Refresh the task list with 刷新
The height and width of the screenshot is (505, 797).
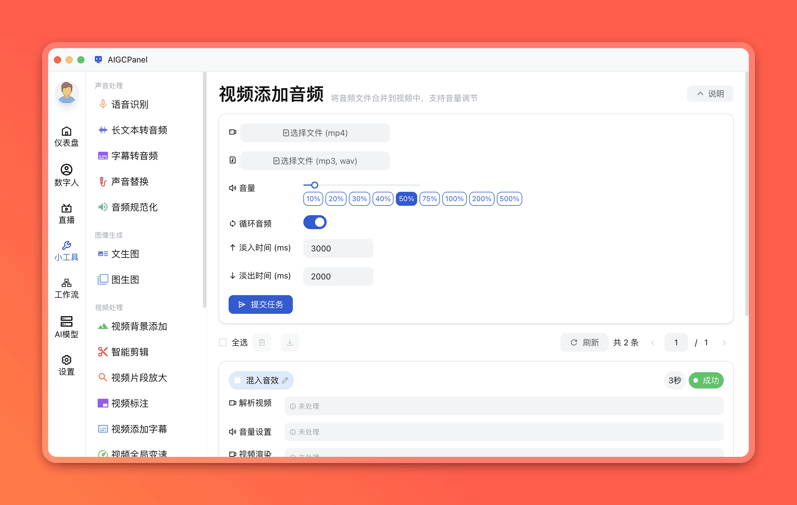pos(584,342)
